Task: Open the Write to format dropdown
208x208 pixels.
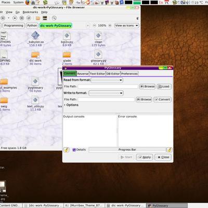Action: 106,93
